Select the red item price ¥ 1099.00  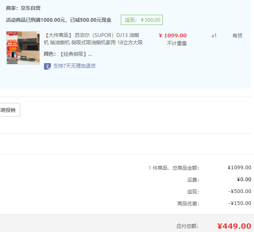(x=173, y=35)
